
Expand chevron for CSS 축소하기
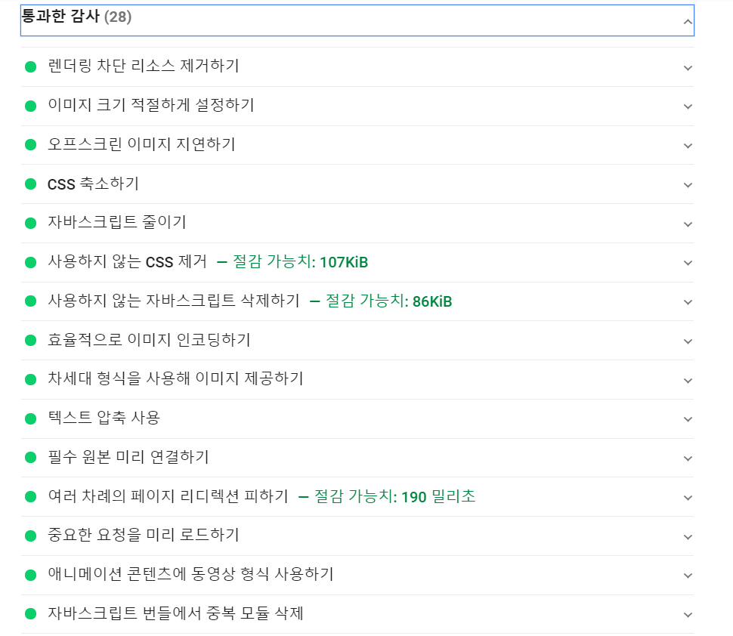pos(688,185)
